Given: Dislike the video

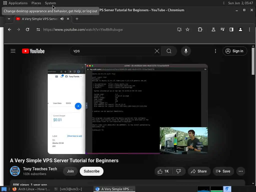Looking at the screenshot, I should (179, 171).
